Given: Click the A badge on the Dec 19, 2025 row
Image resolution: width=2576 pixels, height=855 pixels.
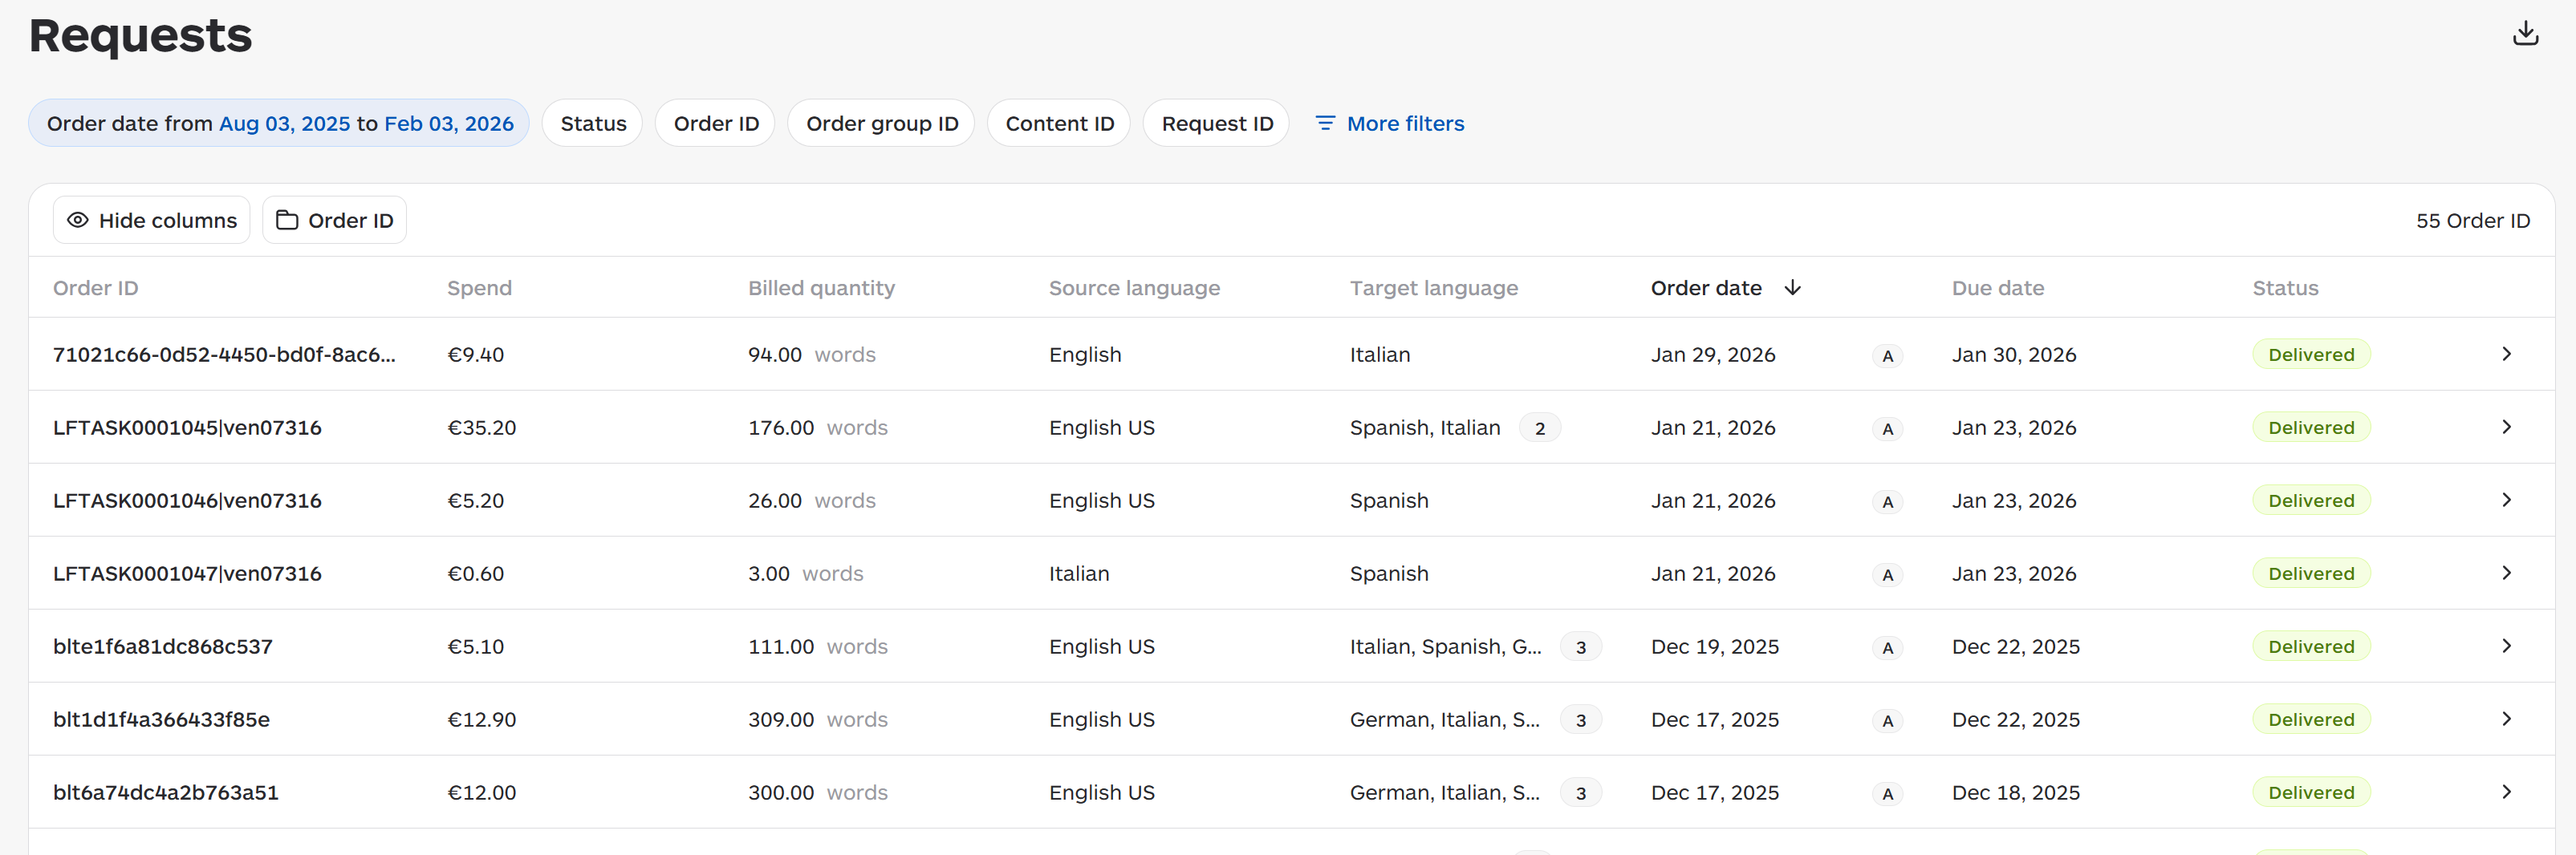Looking at the screenshot, I should pyautogui.click(x=1887, y=648).
